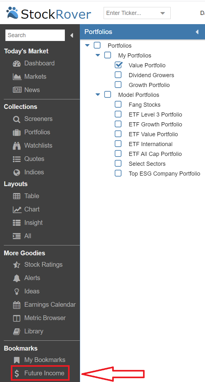Collapse the My Portfolios tree node
Viewport: 205px width, 382px height.
click(x=98, y=55)
